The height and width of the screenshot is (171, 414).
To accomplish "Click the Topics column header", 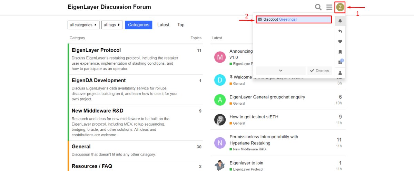I will point(196,38).
